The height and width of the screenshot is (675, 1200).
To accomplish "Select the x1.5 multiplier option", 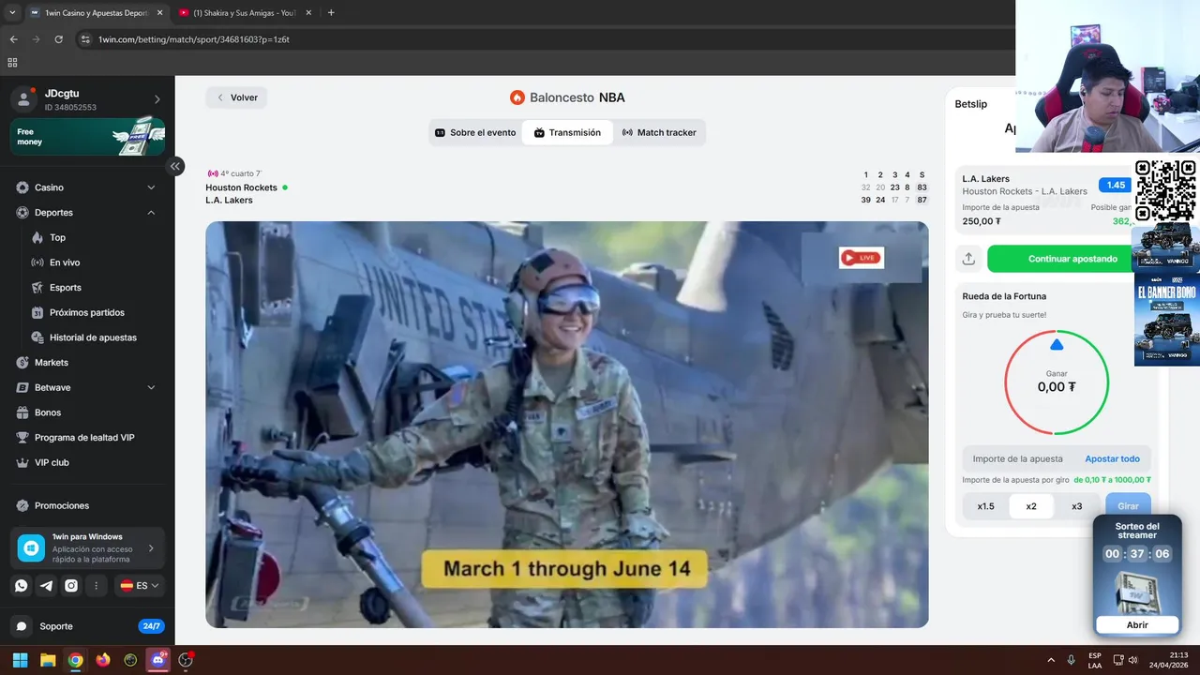I will point(985,506).
